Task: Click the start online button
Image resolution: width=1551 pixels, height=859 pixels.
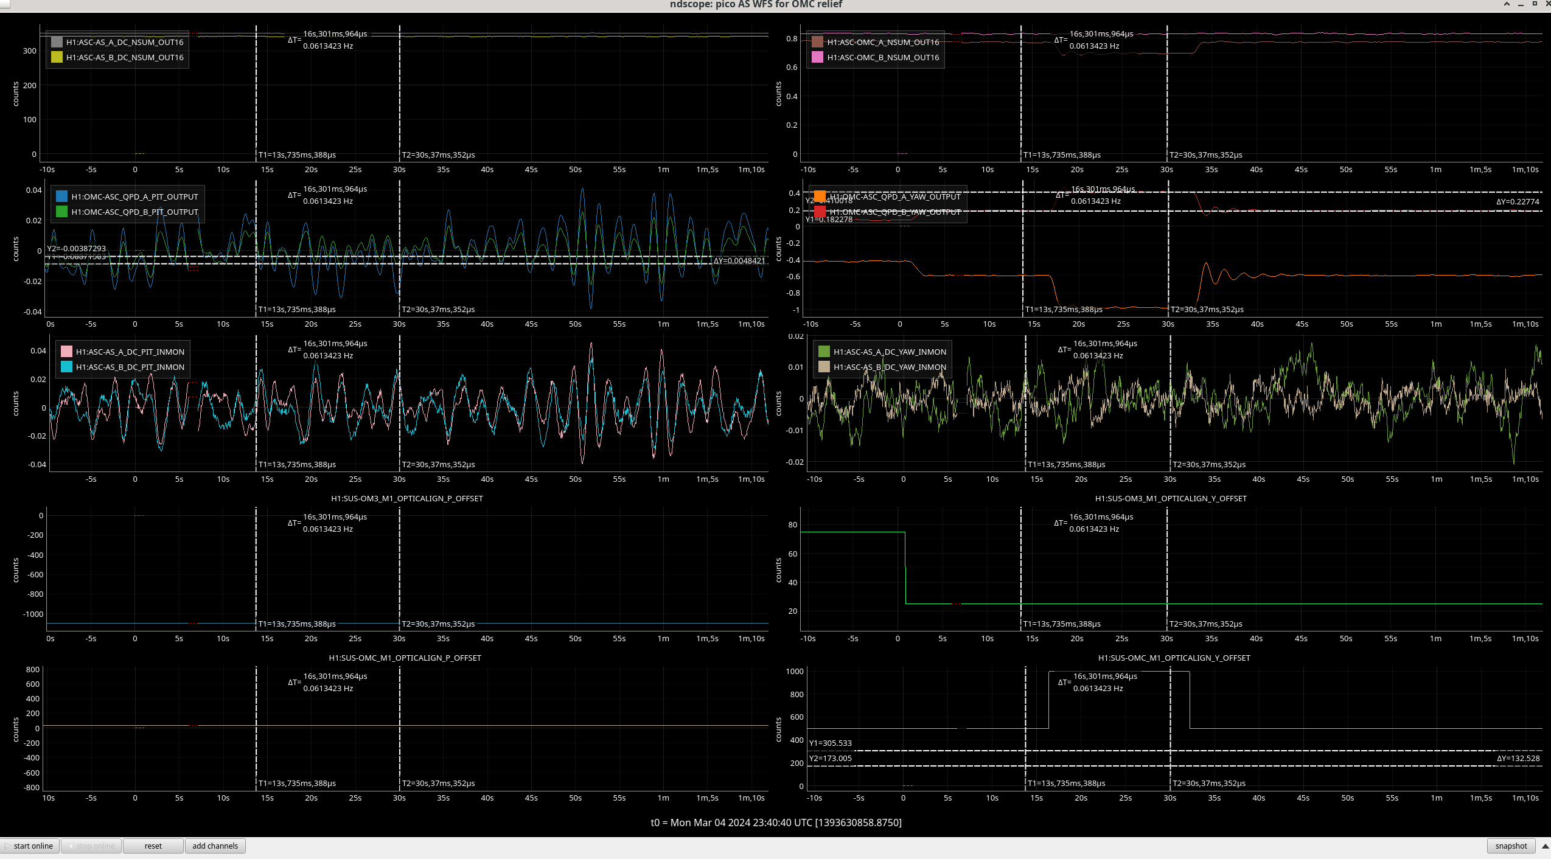Action: pos(30,846)
